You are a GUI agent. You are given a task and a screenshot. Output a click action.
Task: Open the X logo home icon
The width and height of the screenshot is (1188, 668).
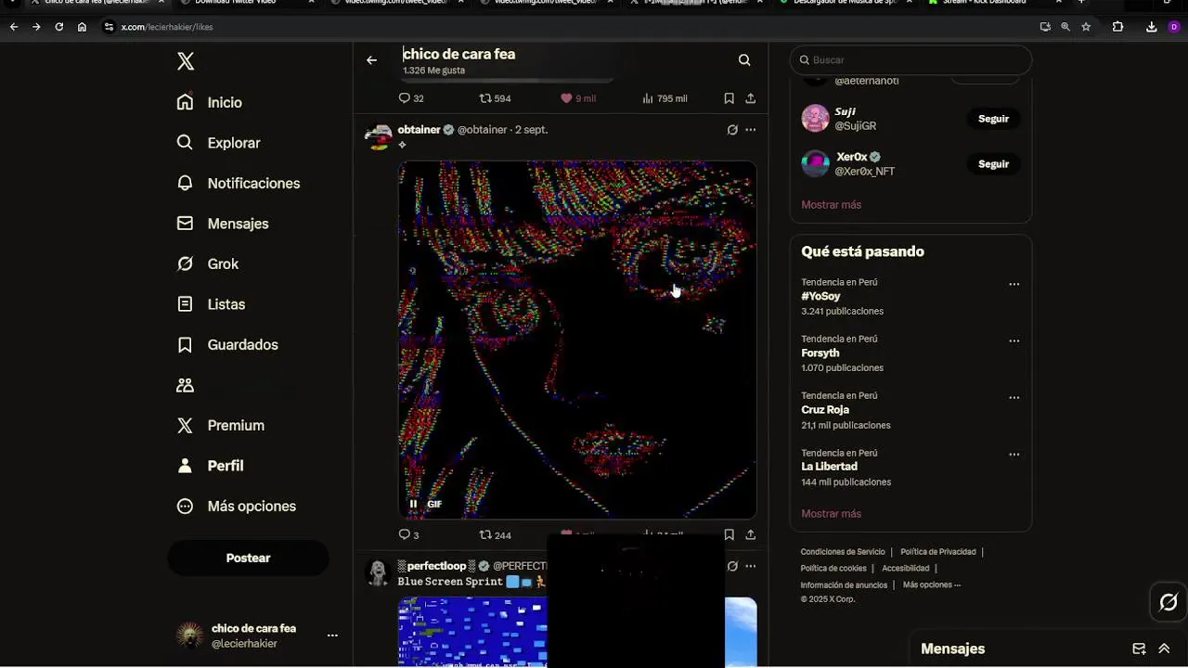(x=186, y=61)
